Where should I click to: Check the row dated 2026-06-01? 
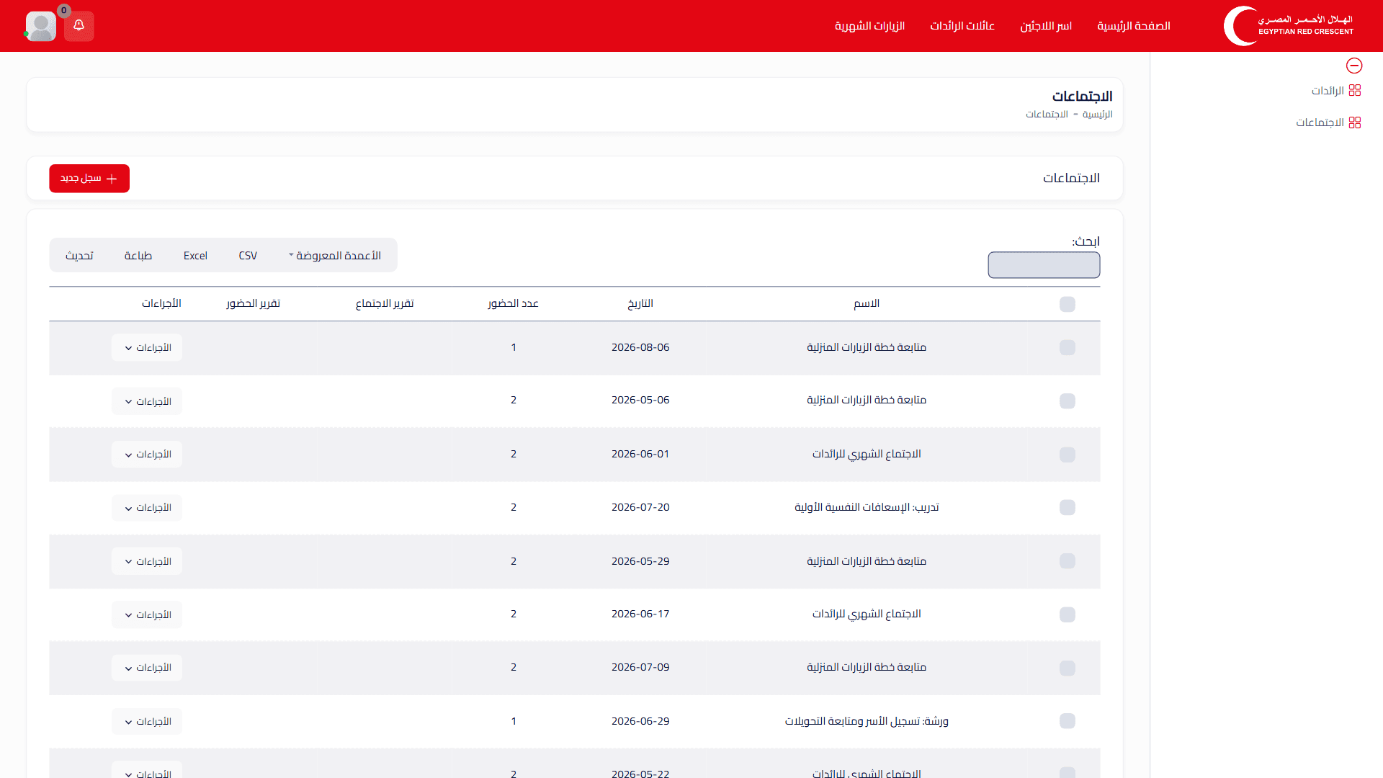click(x=1068, y=455)
